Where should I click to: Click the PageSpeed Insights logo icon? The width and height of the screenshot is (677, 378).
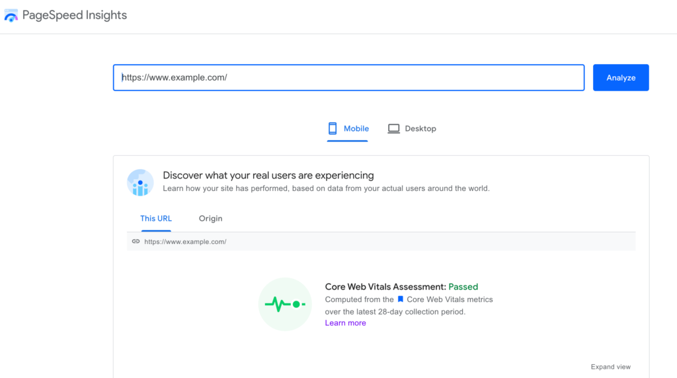[x=11, y=15]
